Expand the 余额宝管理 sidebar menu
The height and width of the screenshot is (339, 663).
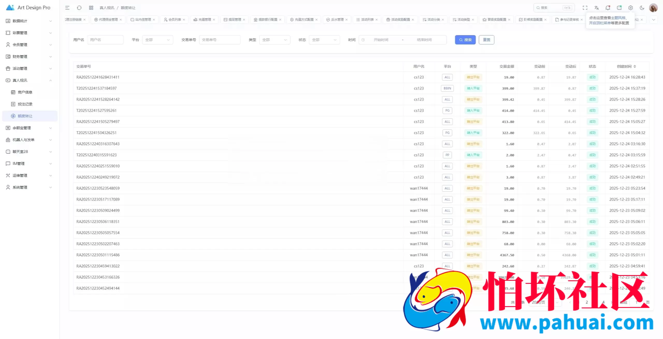30,128
